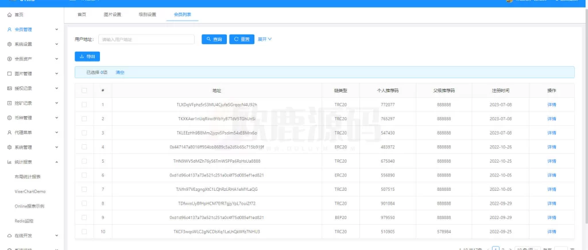Open ViserChartDemo in sidebar
The width and height of the screenshot is (588, 250).
[x=30, y=191]
